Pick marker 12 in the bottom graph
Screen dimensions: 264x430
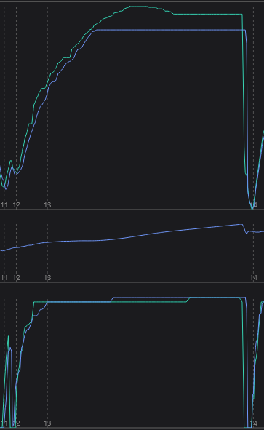click(x=17, y=423)
